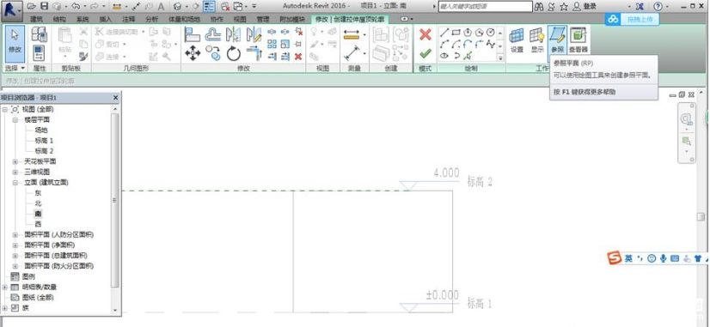Screen dimensions: 710x327
Task: Click the help question mark icon
Action: (x=658, y=6)
